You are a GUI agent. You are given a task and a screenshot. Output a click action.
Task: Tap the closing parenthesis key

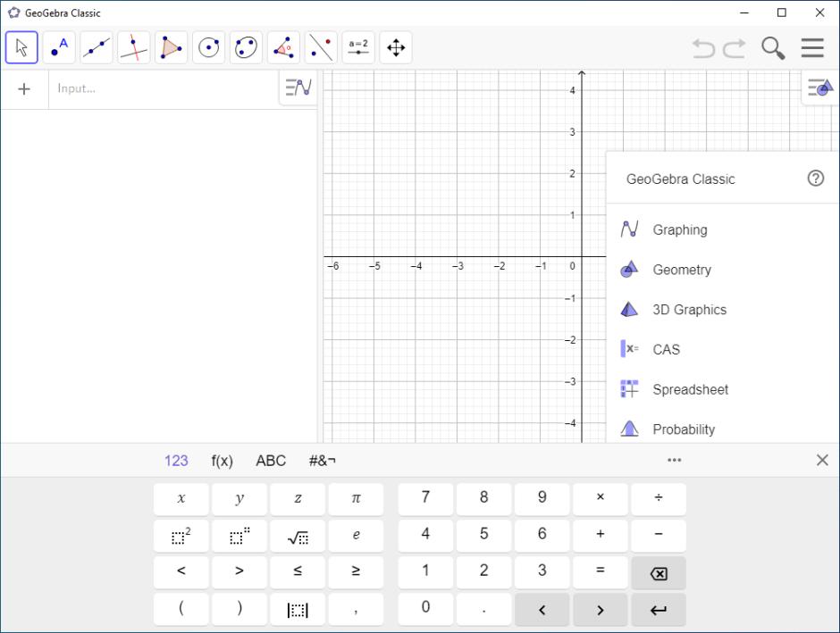(x=239, y=609)
